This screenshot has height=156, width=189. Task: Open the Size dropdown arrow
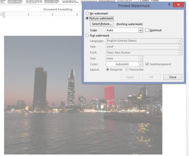pyautogui.click(x=141, y=58)
